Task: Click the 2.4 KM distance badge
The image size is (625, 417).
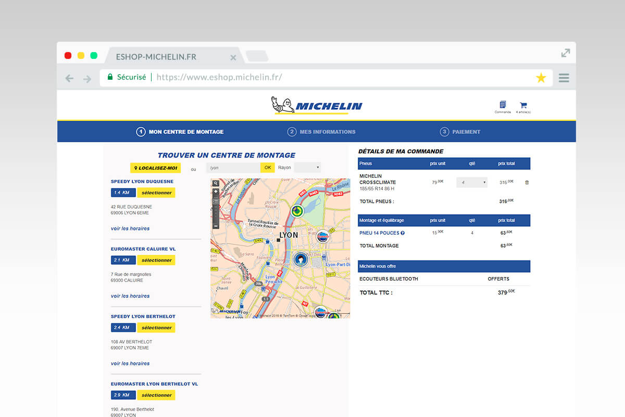Action: (123, 328)
